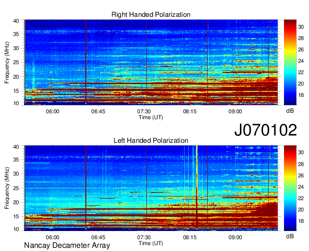The width and height of the screenshot is (309, 251).
Task: Click the 10 MHz tick of Right Handed plot
Action: 16,103
